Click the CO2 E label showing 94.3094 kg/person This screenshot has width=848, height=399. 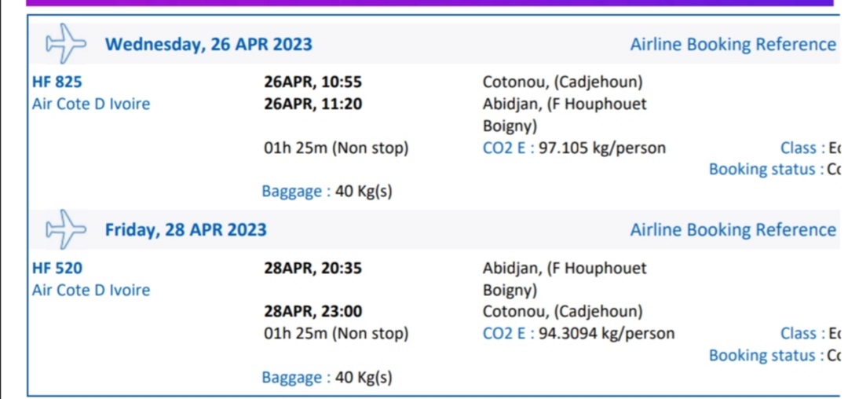[508, 334]
